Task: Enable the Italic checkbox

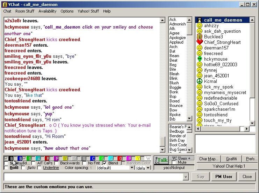Action: click(x=23, y=168)
